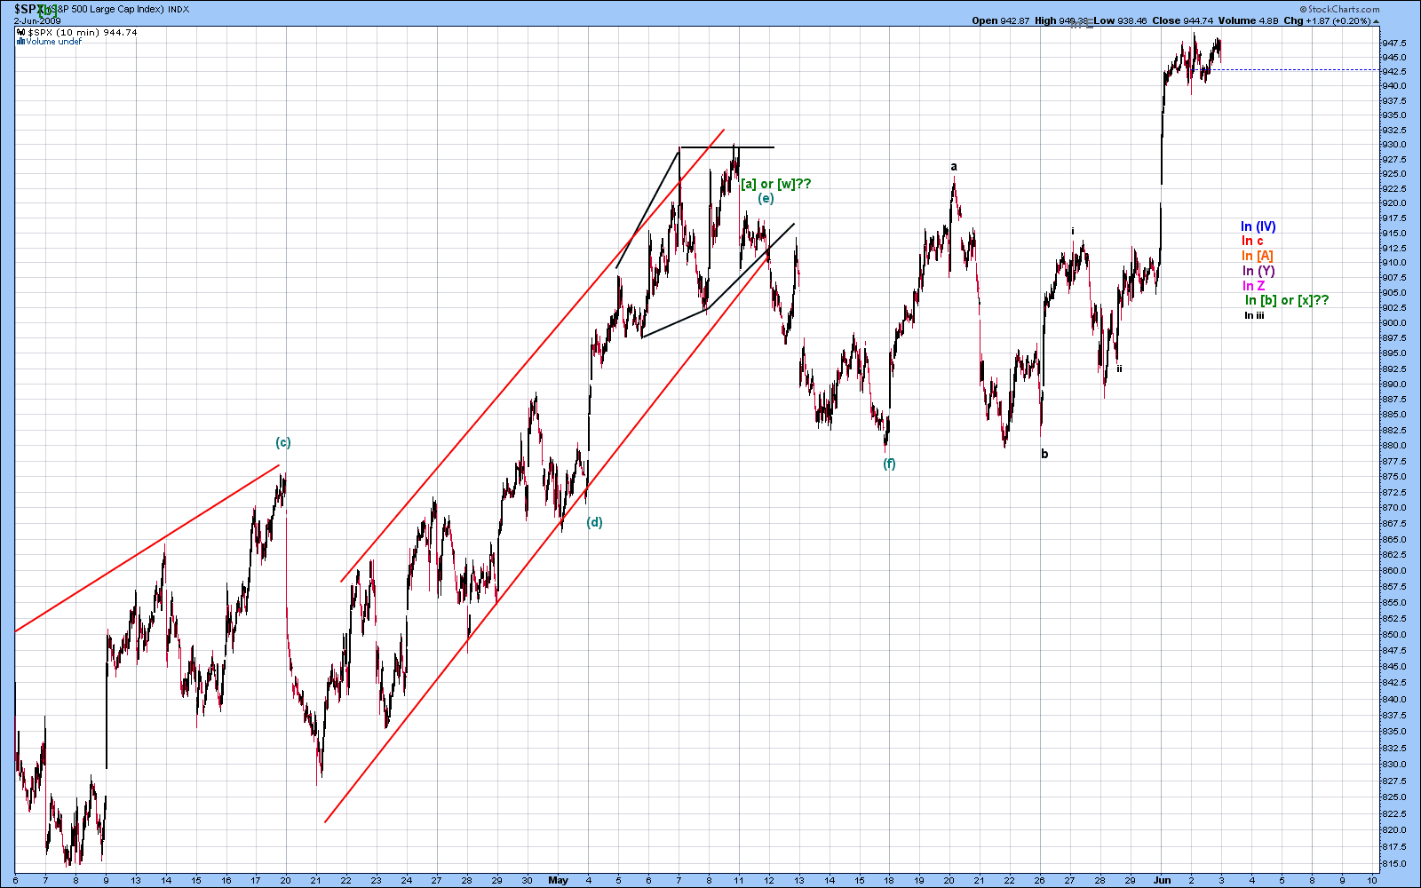
Task: Click the Jun month label on the date axis
Action: pos(1162,881)
